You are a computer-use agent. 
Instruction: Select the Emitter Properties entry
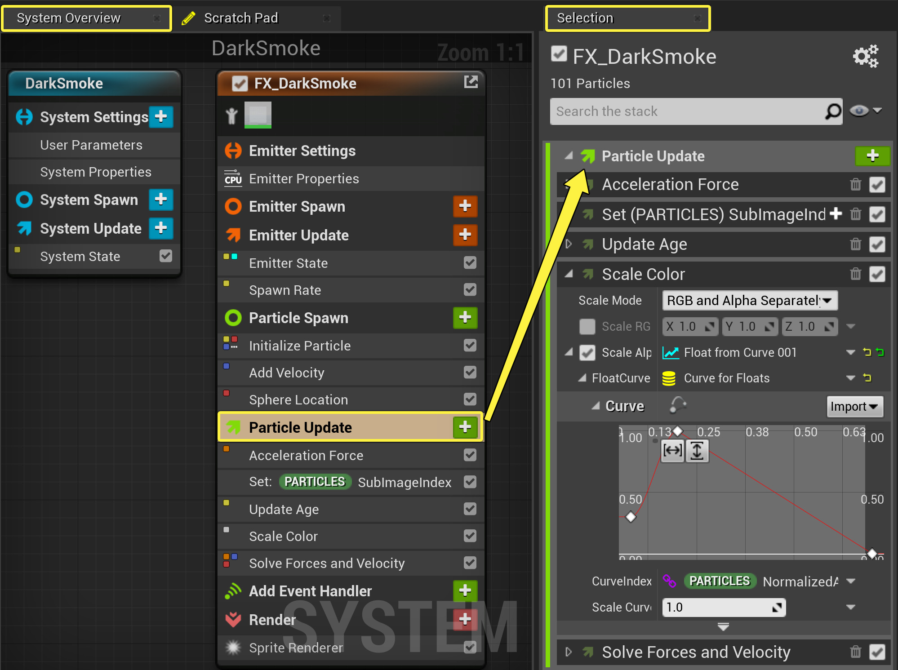pyautogui.click(x=304, y=179)
